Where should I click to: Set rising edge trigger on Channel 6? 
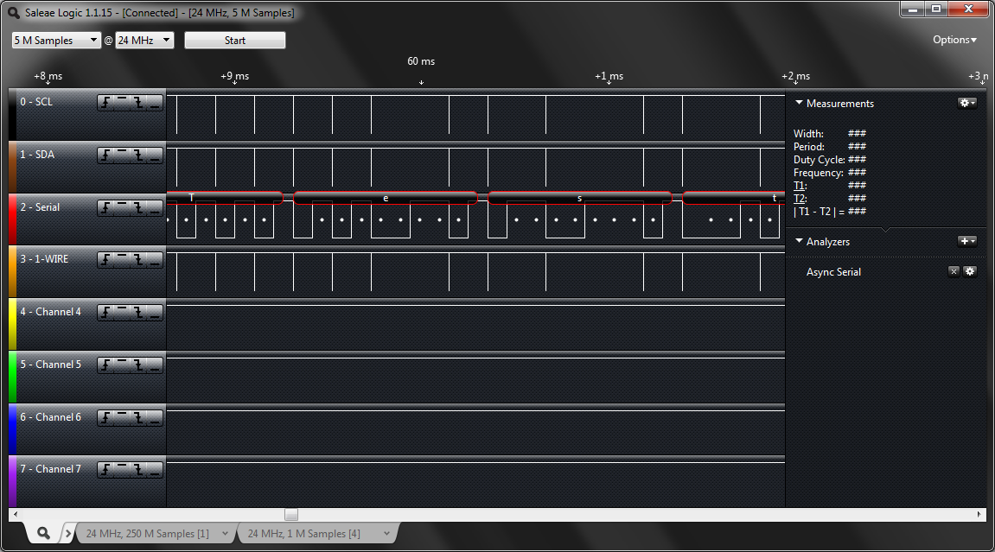(x=106, y=417)
